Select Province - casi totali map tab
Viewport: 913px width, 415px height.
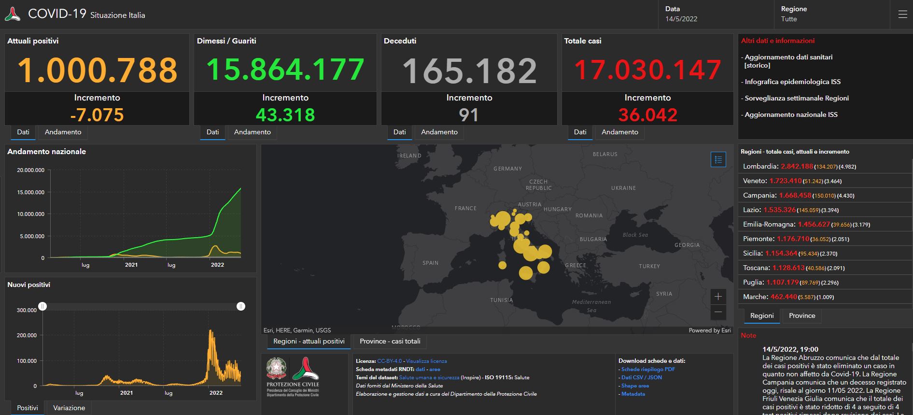390,341
